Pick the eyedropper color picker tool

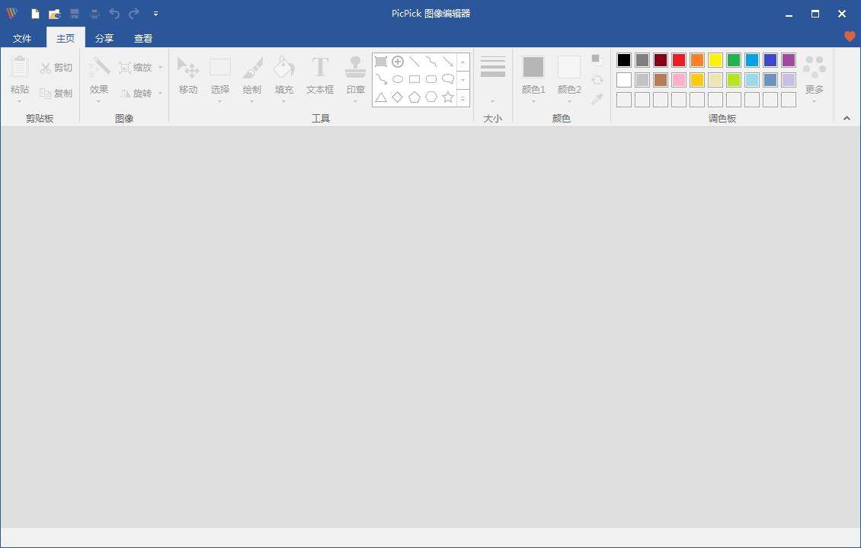[597, 100]
